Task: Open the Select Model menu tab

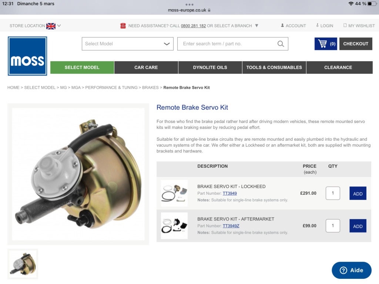Action: pos(82,67)
